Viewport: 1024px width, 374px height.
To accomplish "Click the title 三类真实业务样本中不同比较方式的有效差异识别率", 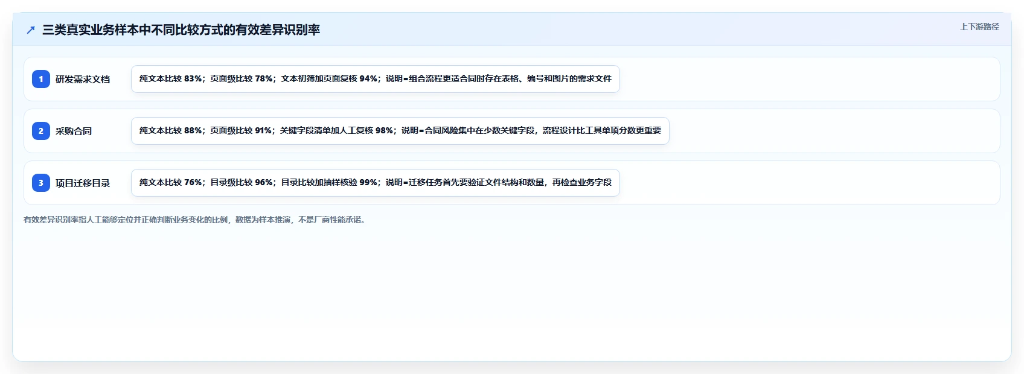I will [181, 30].
